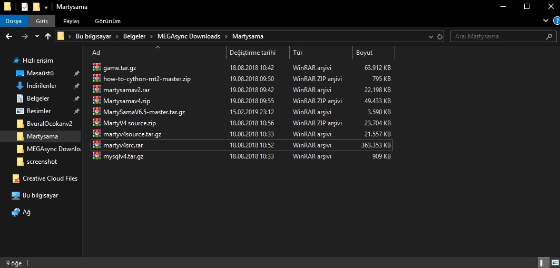Expand the address bar history dropdown

(x=431, y=36)
